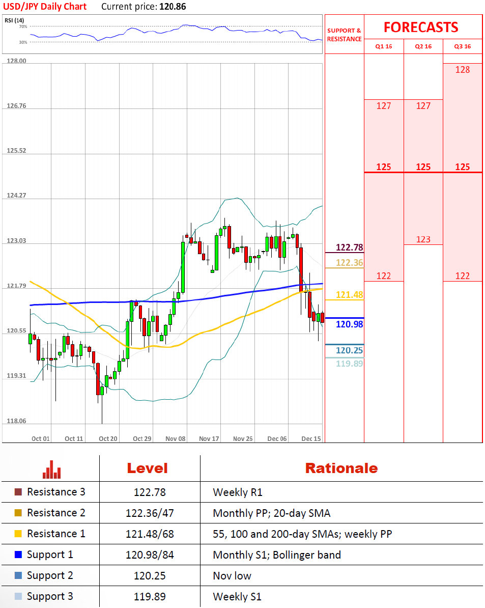The height and width of the screenshot is (608, 485).
Task: Click the 'Monthly PP; 20-day SMA' rationale
Action: pos(272,513)
